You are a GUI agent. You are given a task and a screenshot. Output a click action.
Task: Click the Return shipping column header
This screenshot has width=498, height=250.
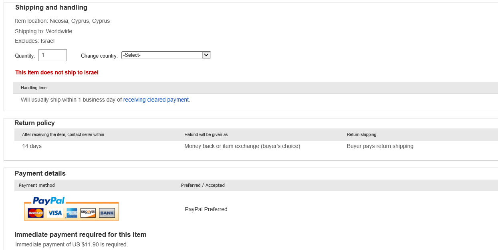pyautogui.click(x=361, y=135)
